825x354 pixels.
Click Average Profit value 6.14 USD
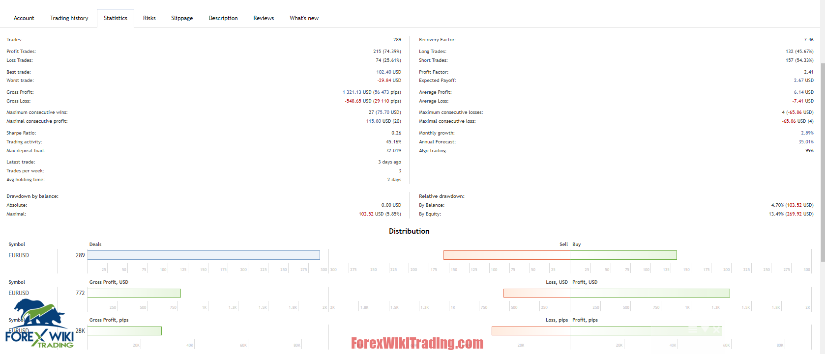pyautogui.click(x=804, y=92)
